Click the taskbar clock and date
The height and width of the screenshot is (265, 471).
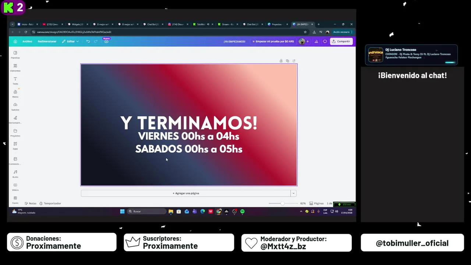[347, 211]
